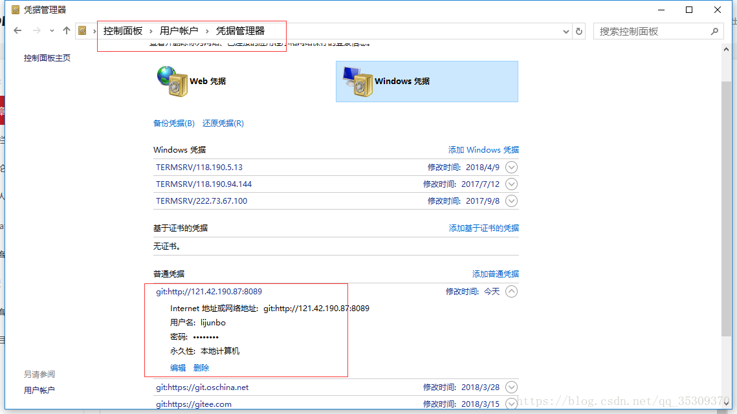Click the 用户帐户 link under 另请参阅

pyautogui.click(x=39, y=391)
